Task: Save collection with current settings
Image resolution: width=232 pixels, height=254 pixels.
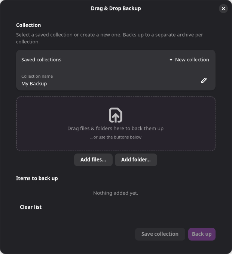Action: pyautogui.click(x=160, y=234)
